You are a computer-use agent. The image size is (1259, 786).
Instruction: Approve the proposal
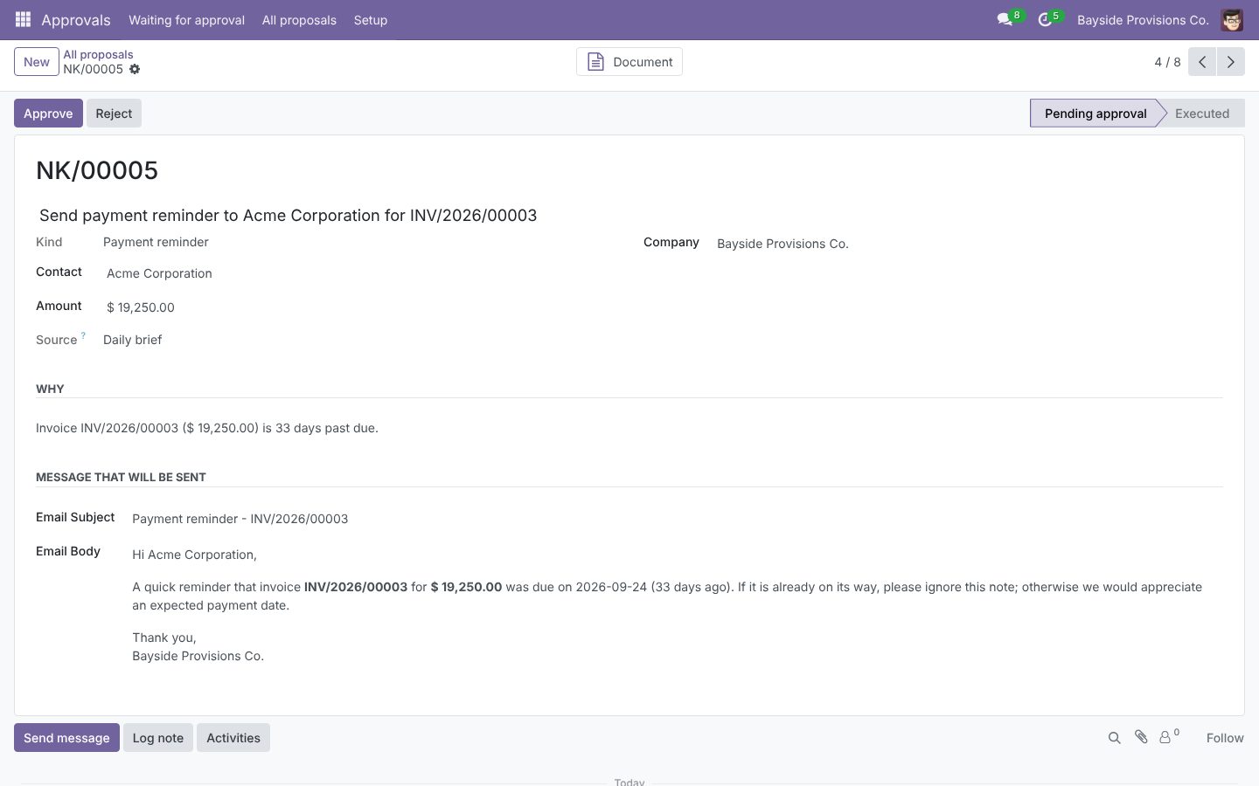click(x=48, y=114)
